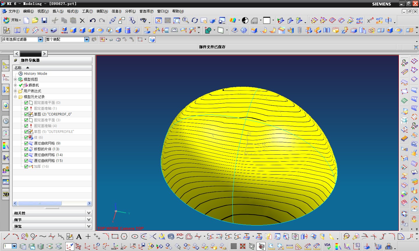Open the 插入(S) menu
This screenshot has height=251, width=419.
point(58,11)
